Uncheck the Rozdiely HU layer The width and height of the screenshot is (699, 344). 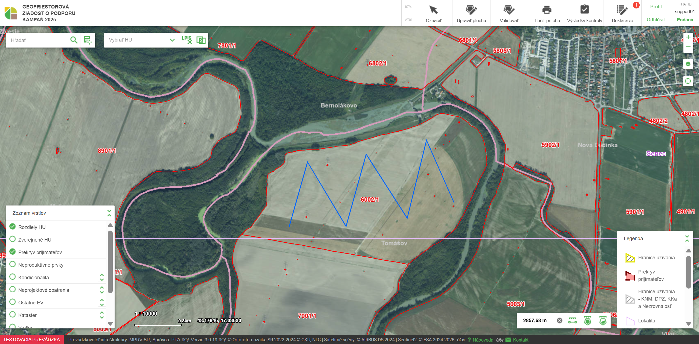[x=13, y=227]
